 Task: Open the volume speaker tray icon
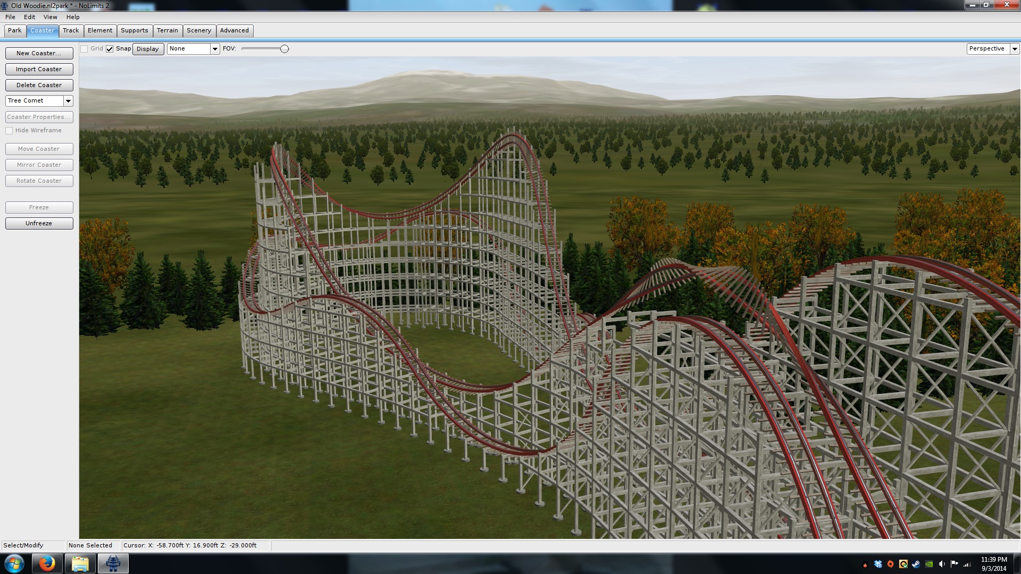click(x=942, y=564)
